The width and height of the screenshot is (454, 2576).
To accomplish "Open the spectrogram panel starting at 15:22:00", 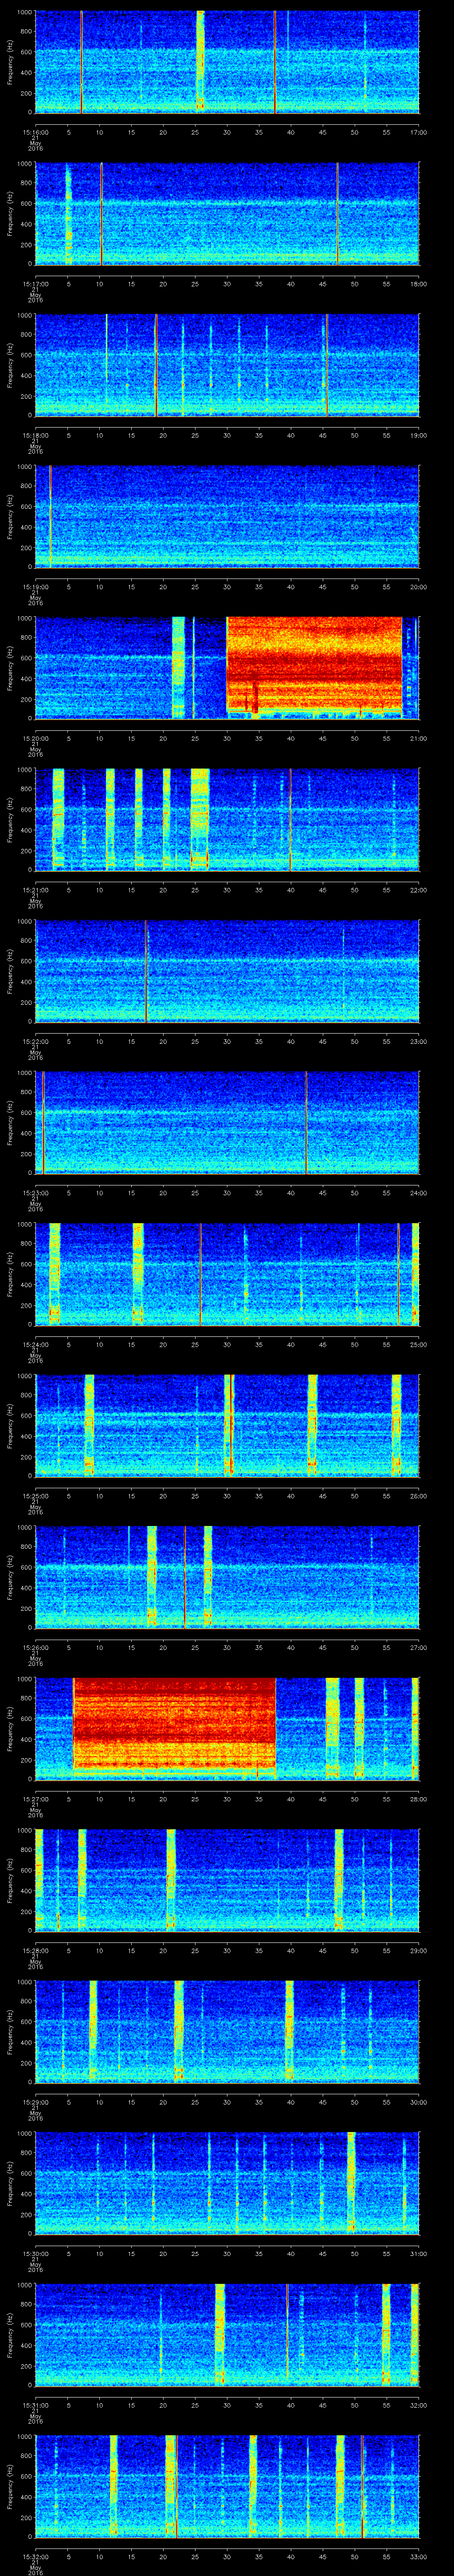I will click(227, 971).
